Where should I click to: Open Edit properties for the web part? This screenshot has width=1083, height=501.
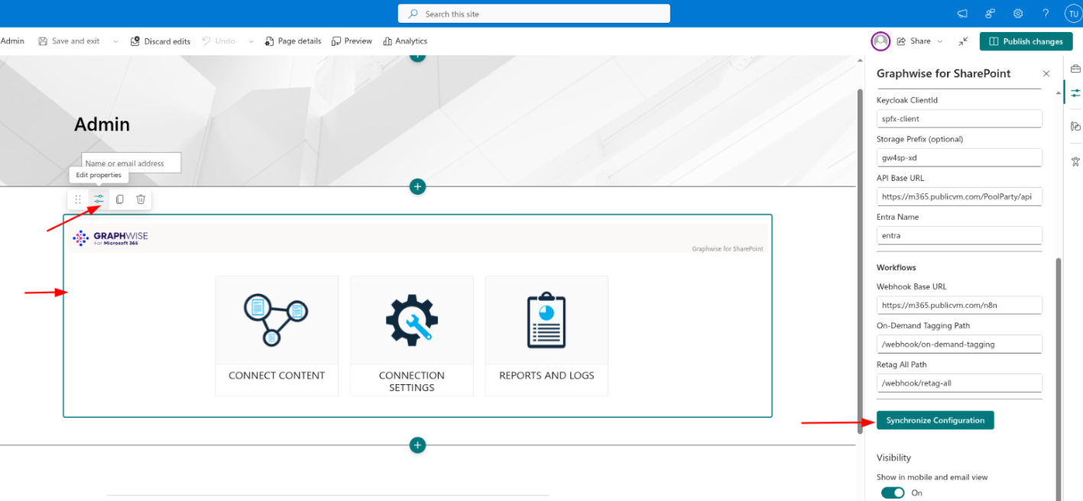pyautogui.click(x=99, y=199)
